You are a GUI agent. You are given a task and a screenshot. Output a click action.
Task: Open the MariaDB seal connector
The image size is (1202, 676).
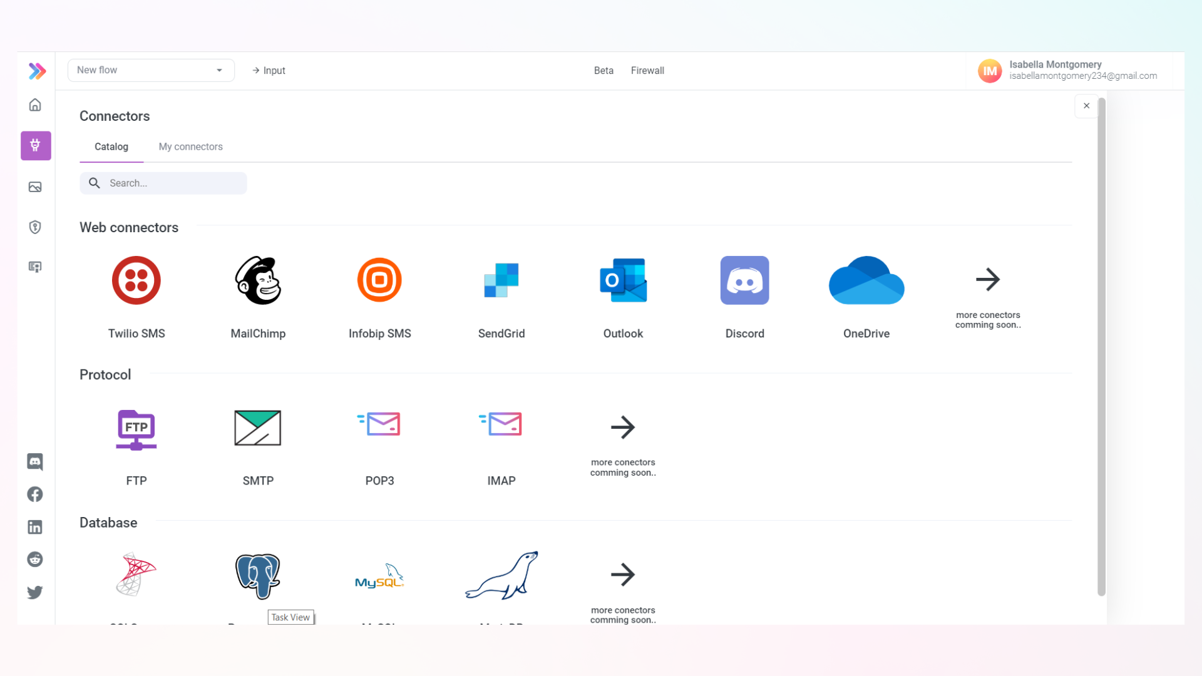tap(501, 575)
